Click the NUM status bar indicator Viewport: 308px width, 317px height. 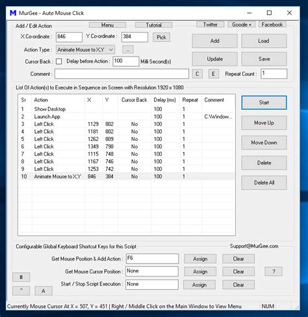click(268, 306)
